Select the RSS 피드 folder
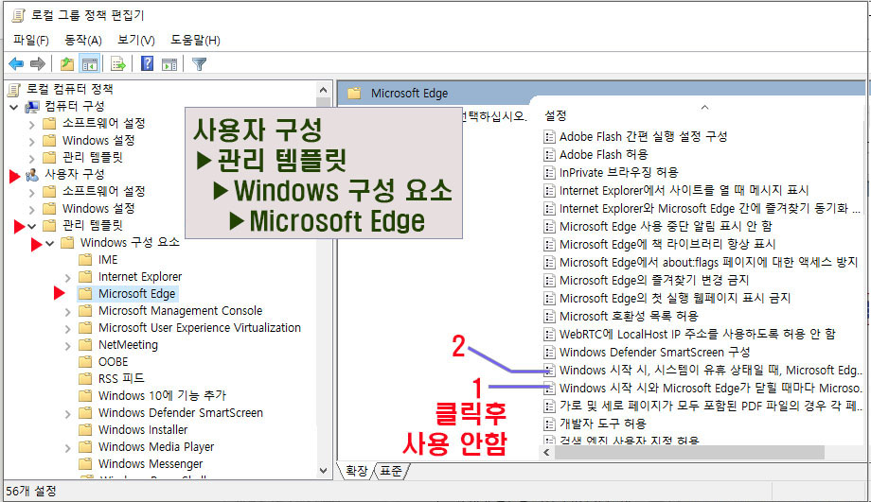871x502 pixels. 121,378
